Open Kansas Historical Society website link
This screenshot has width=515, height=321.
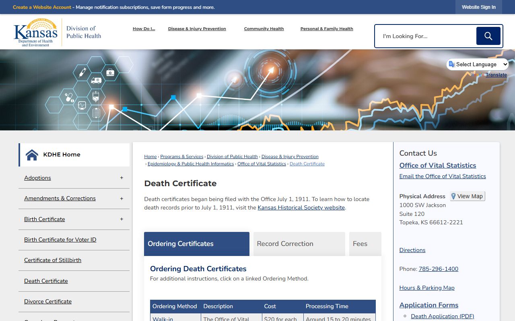click(301, 207)
